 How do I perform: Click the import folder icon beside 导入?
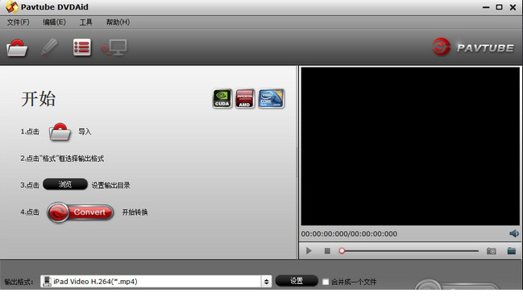pyautogui.click(x=60, y=132)
